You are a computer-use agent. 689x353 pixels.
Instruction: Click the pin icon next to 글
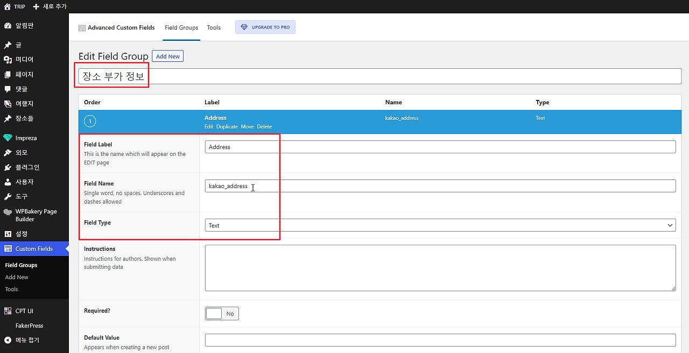8,45
